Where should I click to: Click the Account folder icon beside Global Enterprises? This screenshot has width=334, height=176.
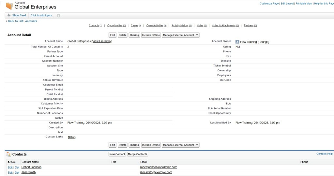click(9, 6)
